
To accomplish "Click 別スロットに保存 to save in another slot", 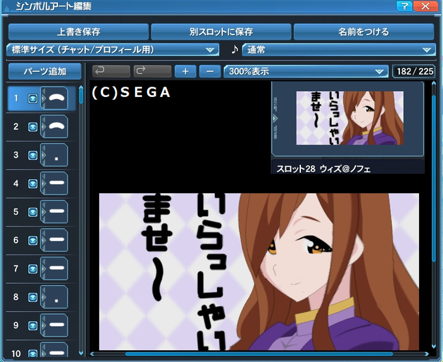I will (x=221, y=32).
